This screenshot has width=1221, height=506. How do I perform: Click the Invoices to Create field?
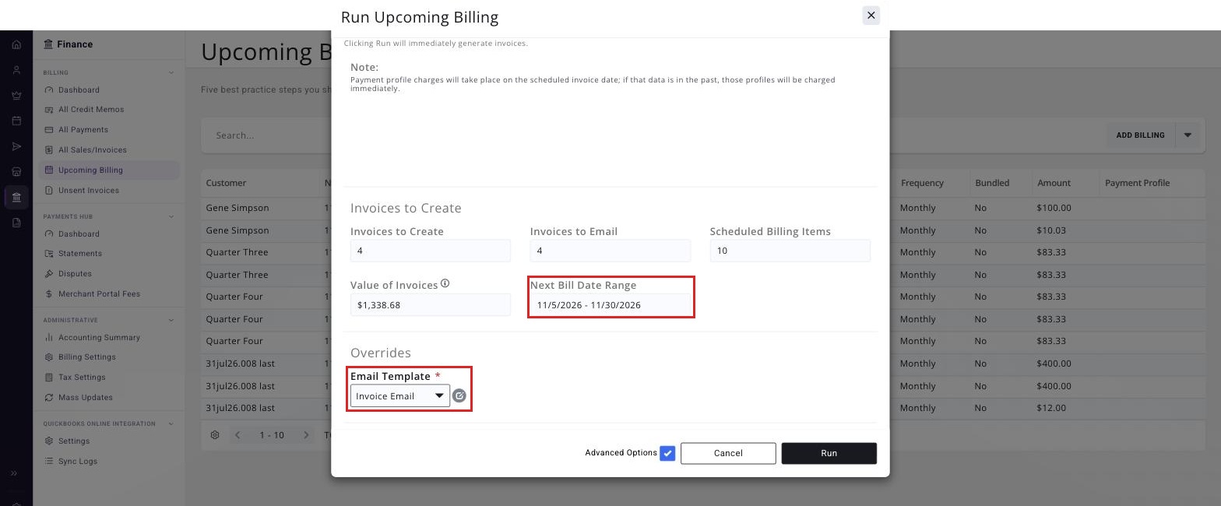pos(431,251)
